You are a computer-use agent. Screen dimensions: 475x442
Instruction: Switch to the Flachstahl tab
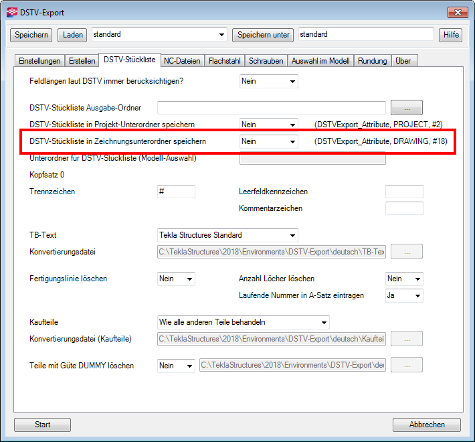(x=225, y=61)
